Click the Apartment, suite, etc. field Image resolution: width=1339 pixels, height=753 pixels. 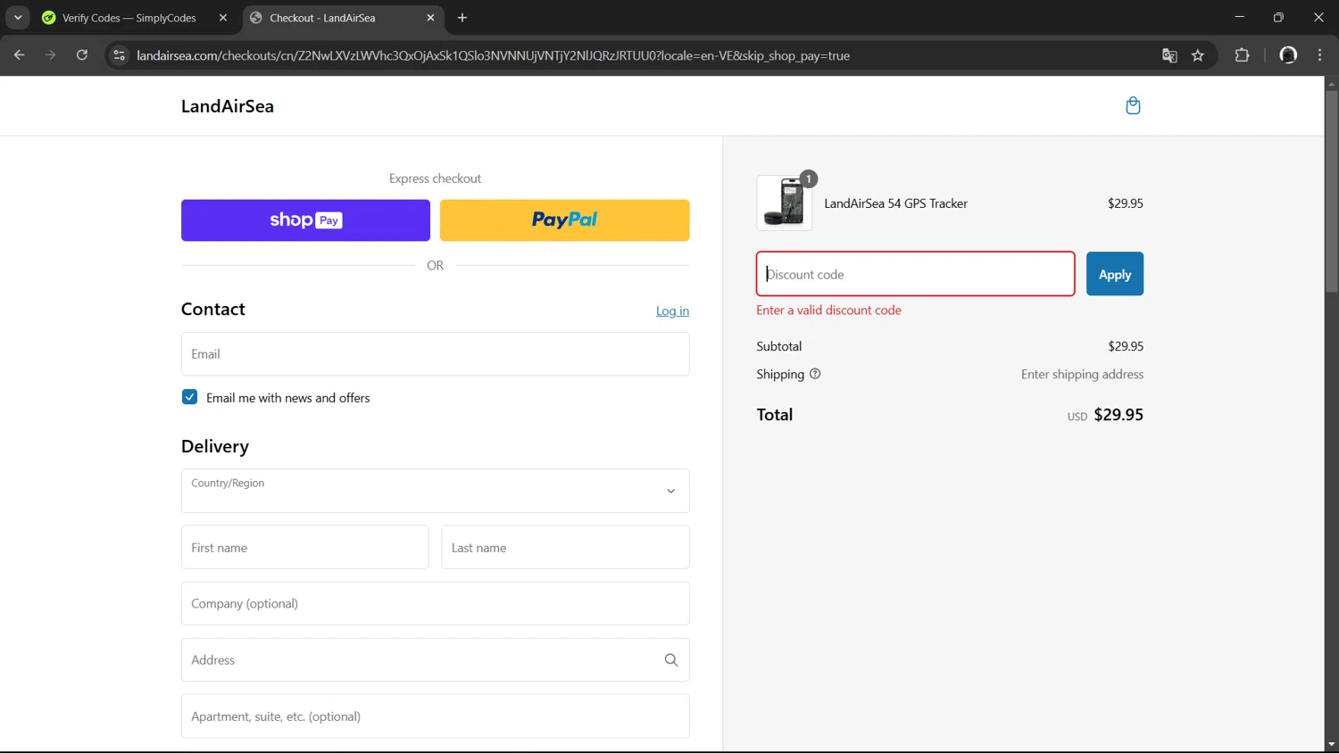pos(436,716)
